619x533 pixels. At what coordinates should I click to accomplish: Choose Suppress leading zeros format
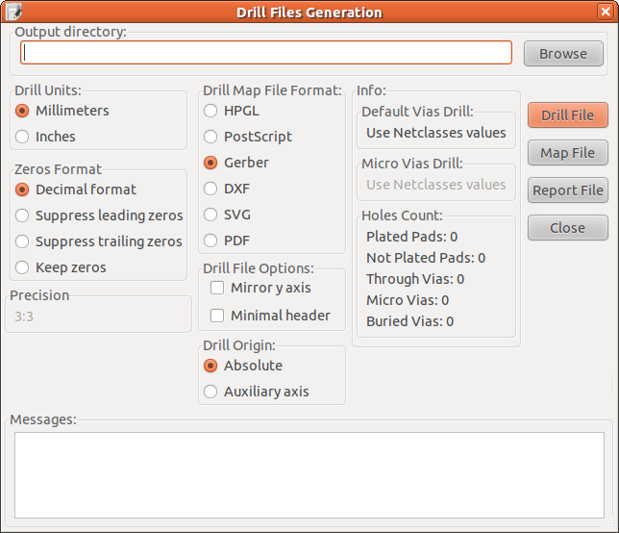(x=22, y=216)
